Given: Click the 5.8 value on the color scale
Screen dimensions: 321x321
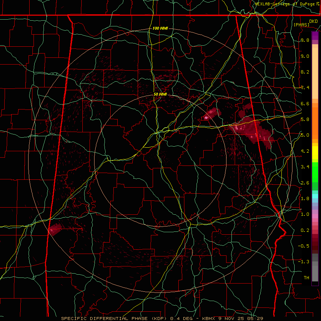Looking at the screenshot, I should (x=305, y=119).
